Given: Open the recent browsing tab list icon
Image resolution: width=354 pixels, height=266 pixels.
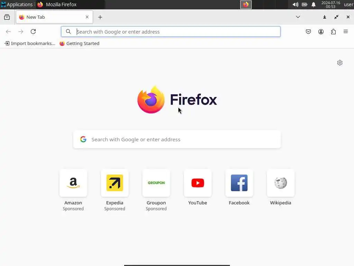Looking at the screenshot, I should point(7,17).
